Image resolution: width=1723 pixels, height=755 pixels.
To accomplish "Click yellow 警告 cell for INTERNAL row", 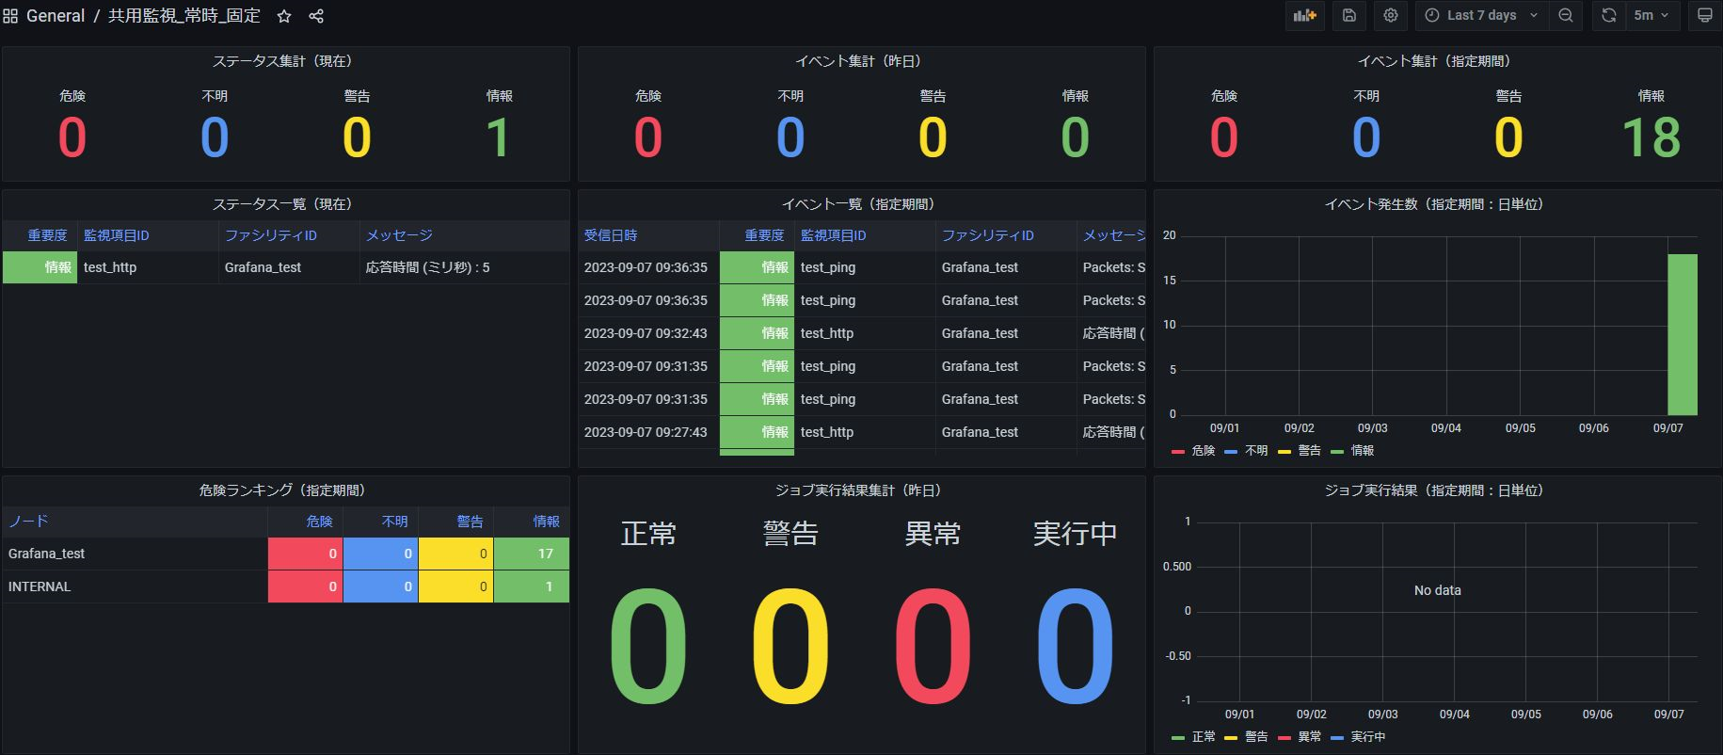I will [456, 586].
